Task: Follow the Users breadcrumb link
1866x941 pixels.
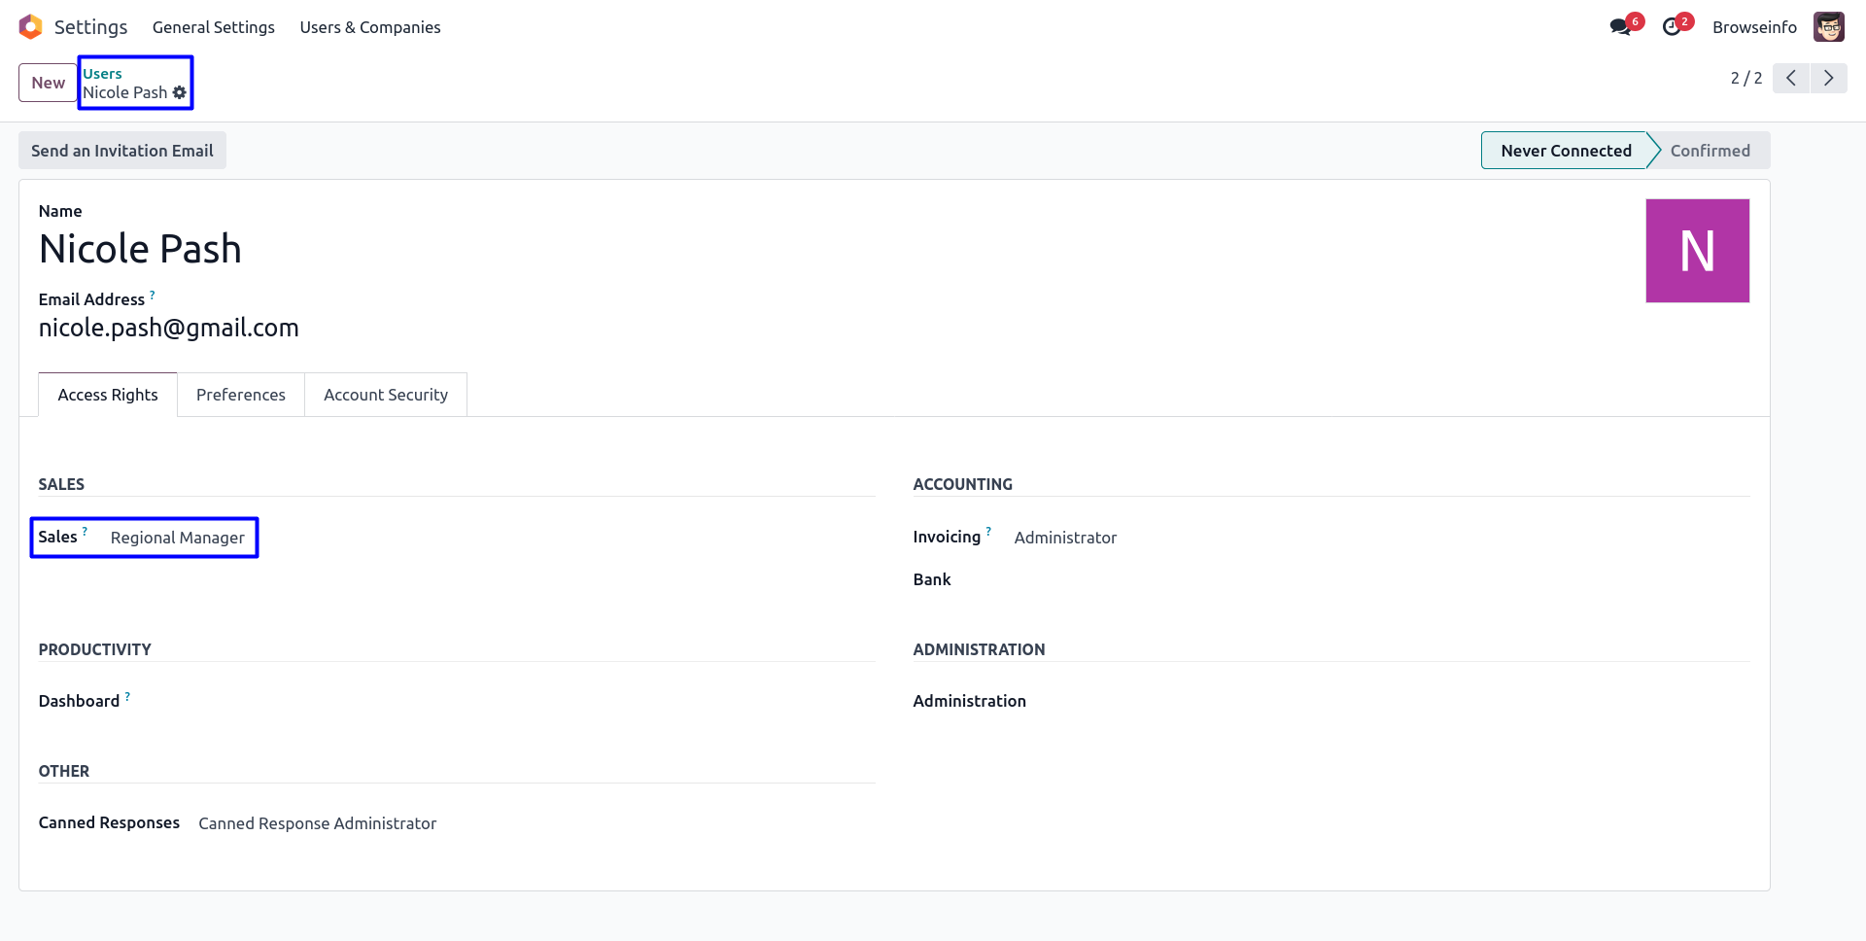Action: pos(102,74)
